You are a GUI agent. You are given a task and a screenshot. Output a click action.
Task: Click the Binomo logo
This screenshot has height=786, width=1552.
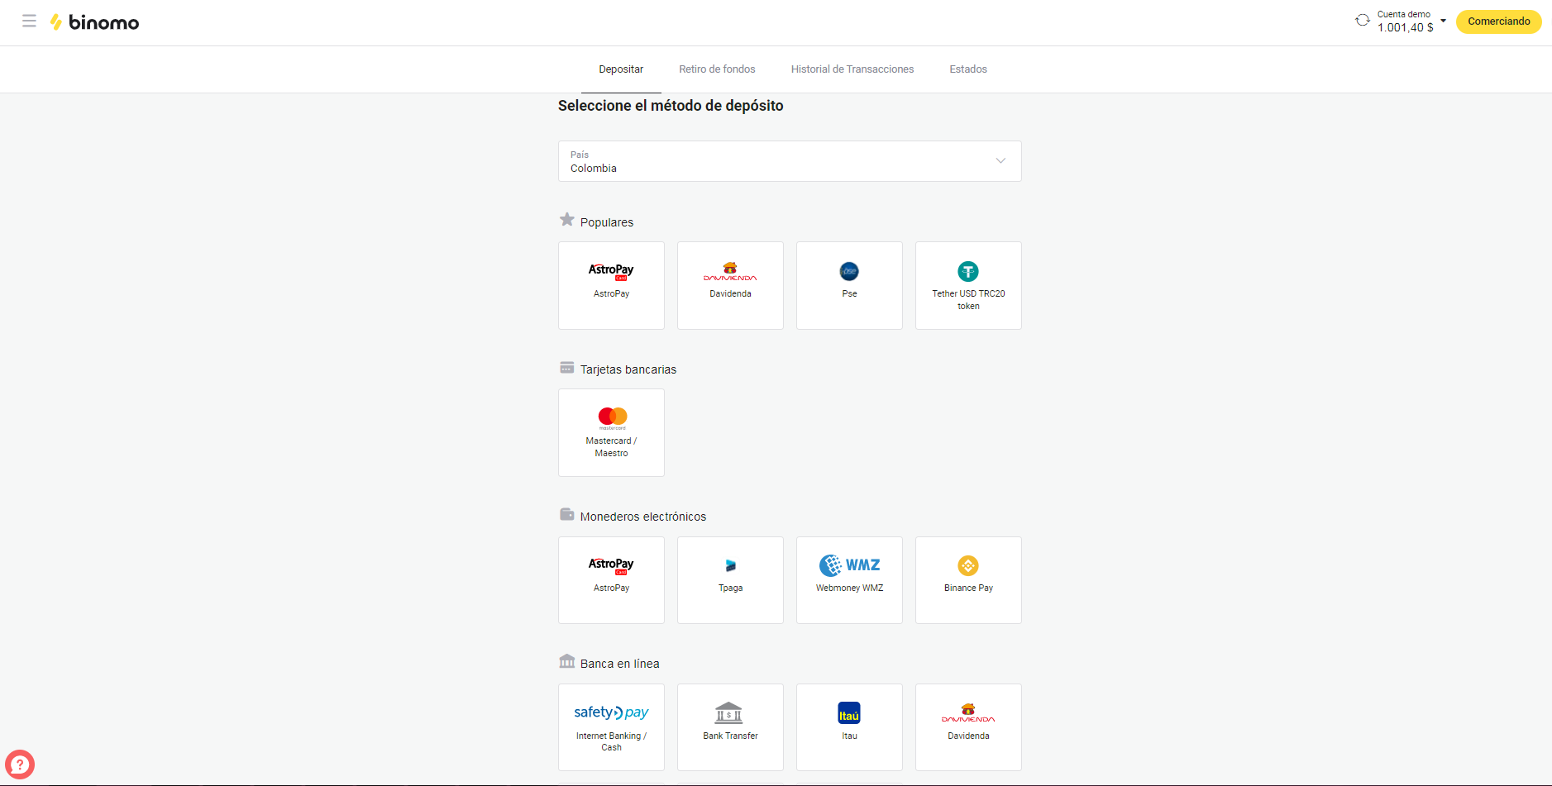[94, 22]
